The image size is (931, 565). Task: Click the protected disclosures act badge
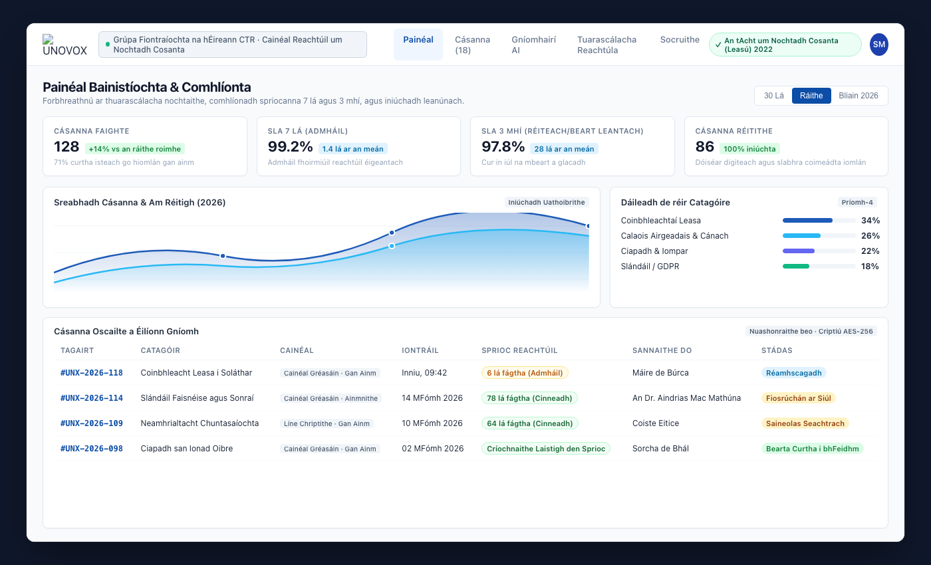click(x=785, y=45)
